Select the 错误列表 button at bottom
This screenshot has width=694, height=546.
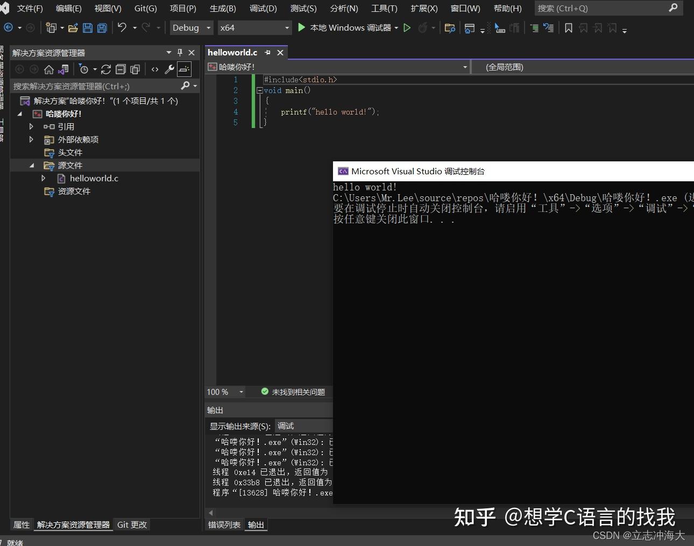coord(224,524)
